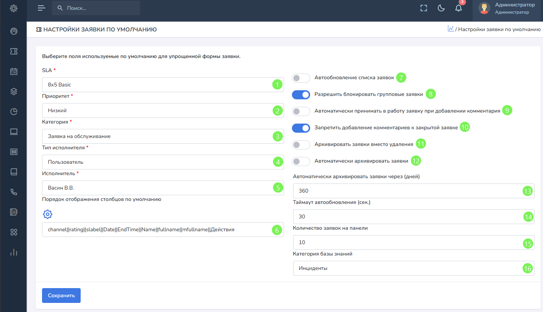Open the Администратор user profile menu
The image size is (543, 312).
[507, 8]
